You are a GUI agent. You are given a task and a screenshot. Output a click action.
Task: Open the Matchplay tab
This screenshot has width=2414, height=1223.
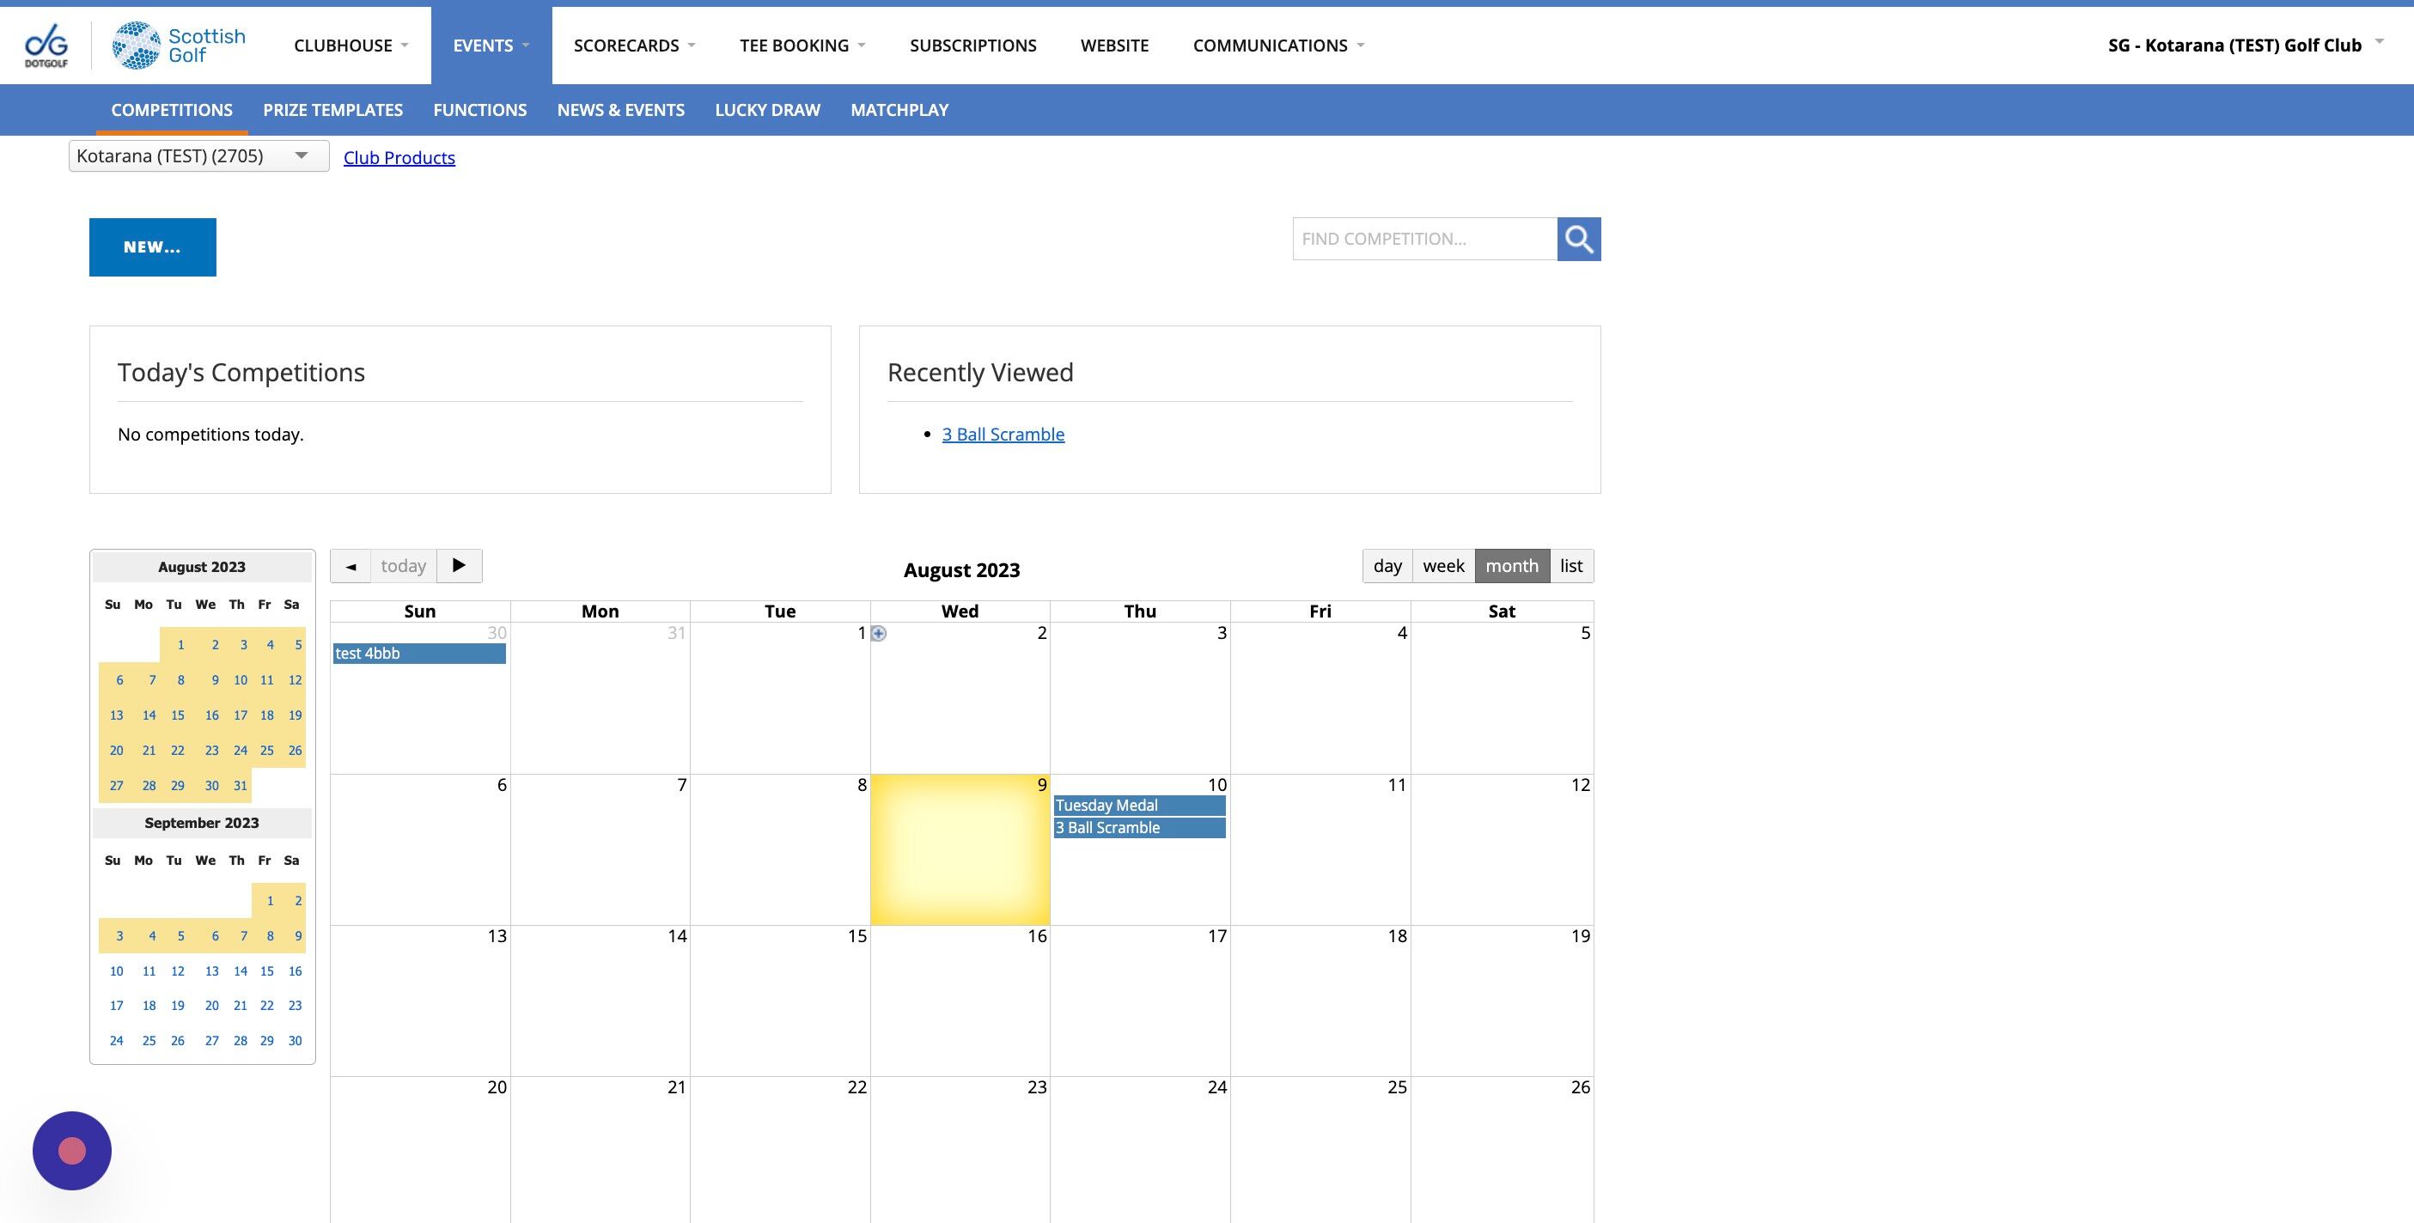[899, 110]
